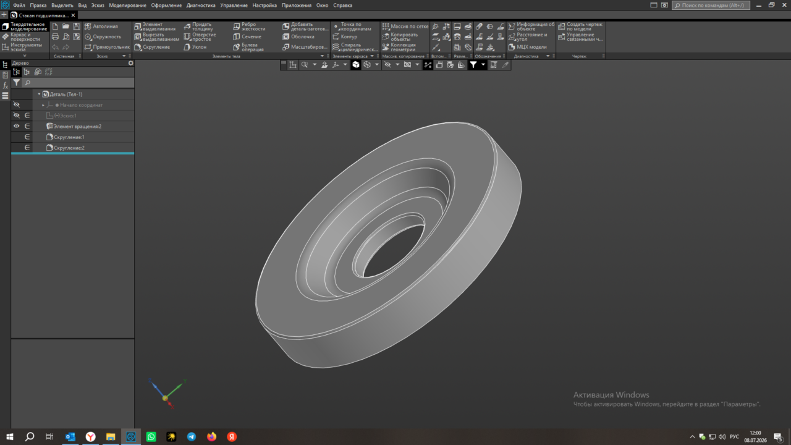
Task: Activate Вырезать выдавливанием cut tool
Action: click(x=156, y=36)
